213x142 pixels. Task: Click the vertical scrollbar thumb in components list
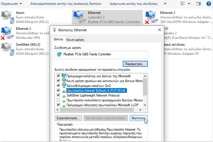(x=145, y=87)
